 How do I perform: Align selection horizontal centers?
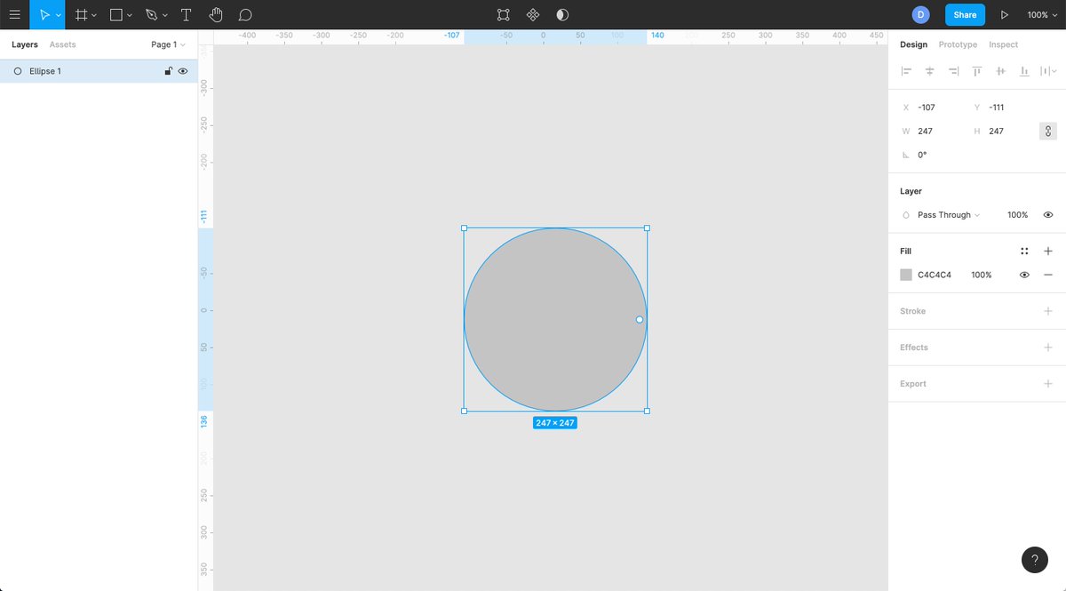[930, 71]
